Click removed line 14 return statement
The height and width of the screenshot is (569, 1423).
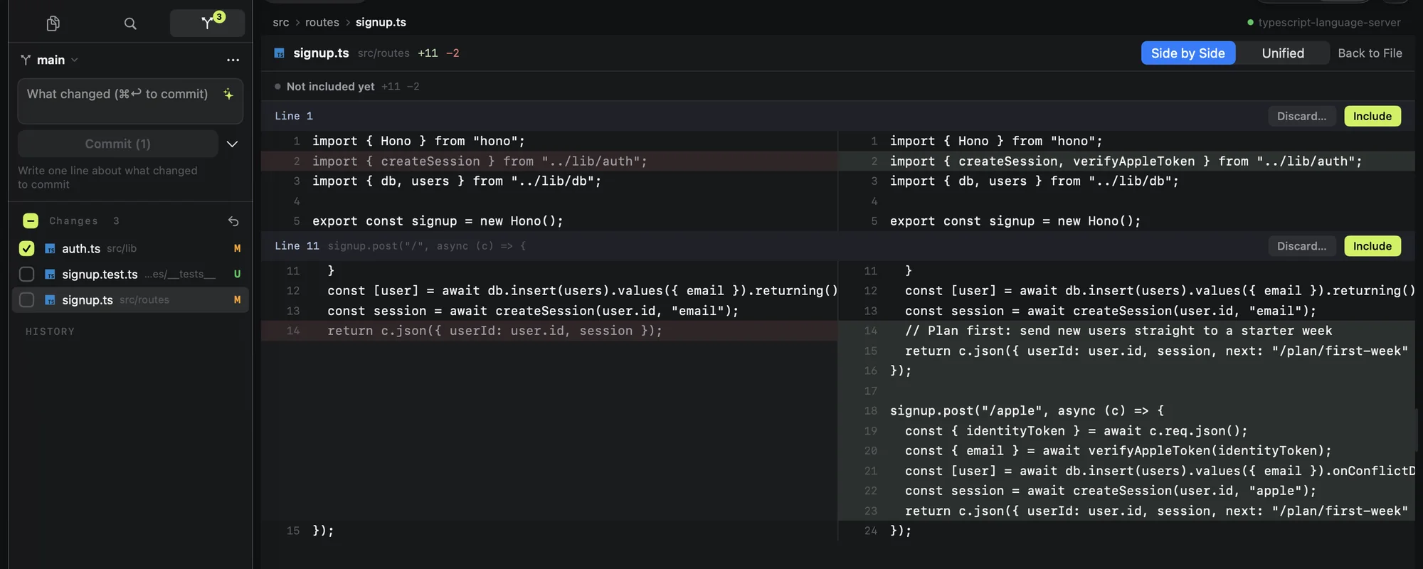pos(549,331)
